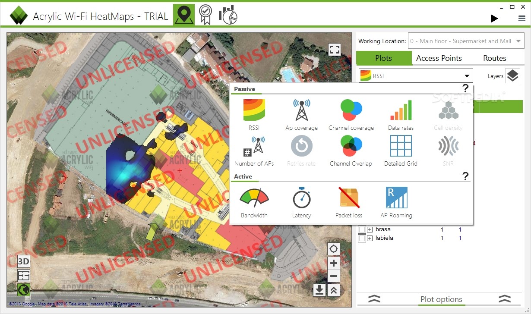The image size is (531, 314).
Task: Select the Data rates plot
Action: coord(401,110)
